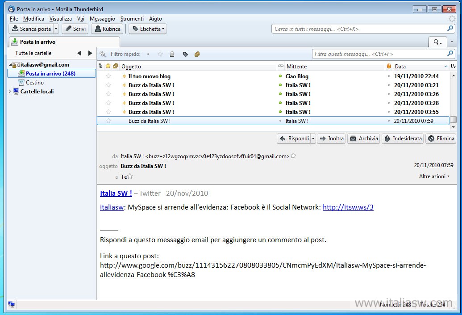Mark message as Indesiderata
Image resolution: width=462 pixels, height=315 pixels.
tap(403, 139)
